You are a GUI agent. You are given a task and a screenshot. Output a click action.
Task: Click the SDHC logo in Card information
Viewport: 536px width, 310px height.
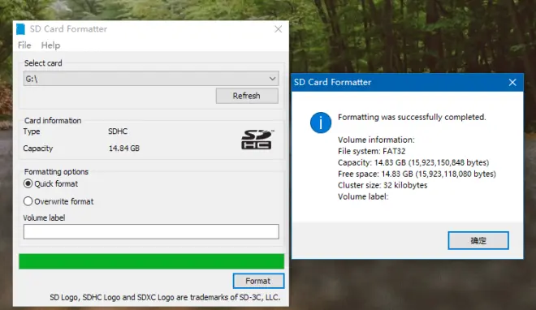coord(257,140)
